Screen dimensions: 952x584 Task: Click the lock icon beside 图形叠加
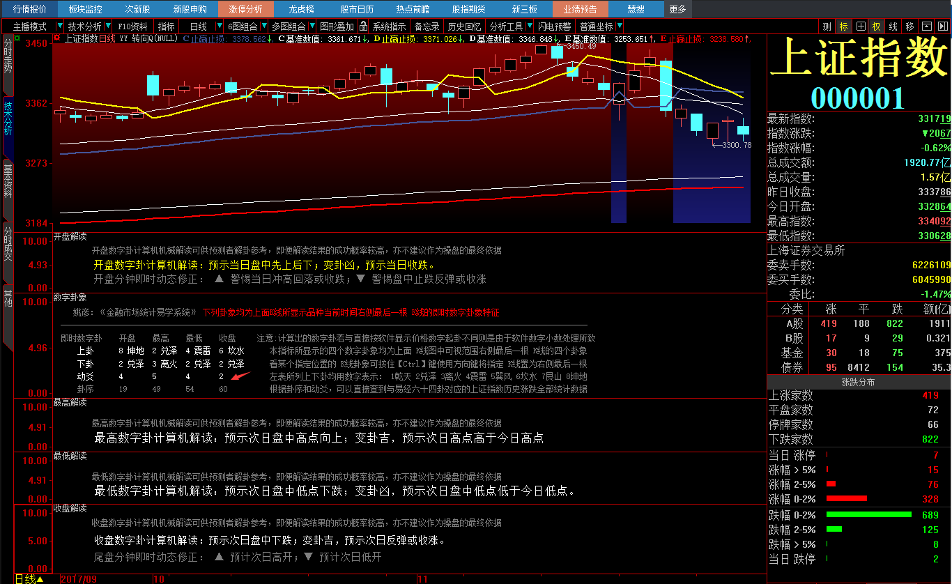pos(363,26)
